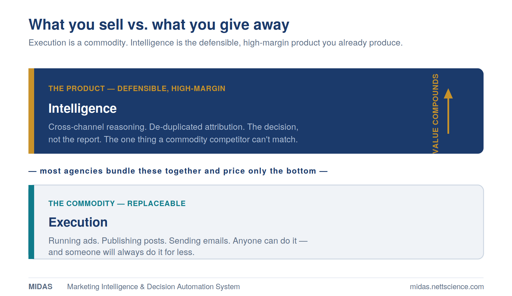
Task: Click the teal accent bar on Execution card
Action: tap(31, 222)
